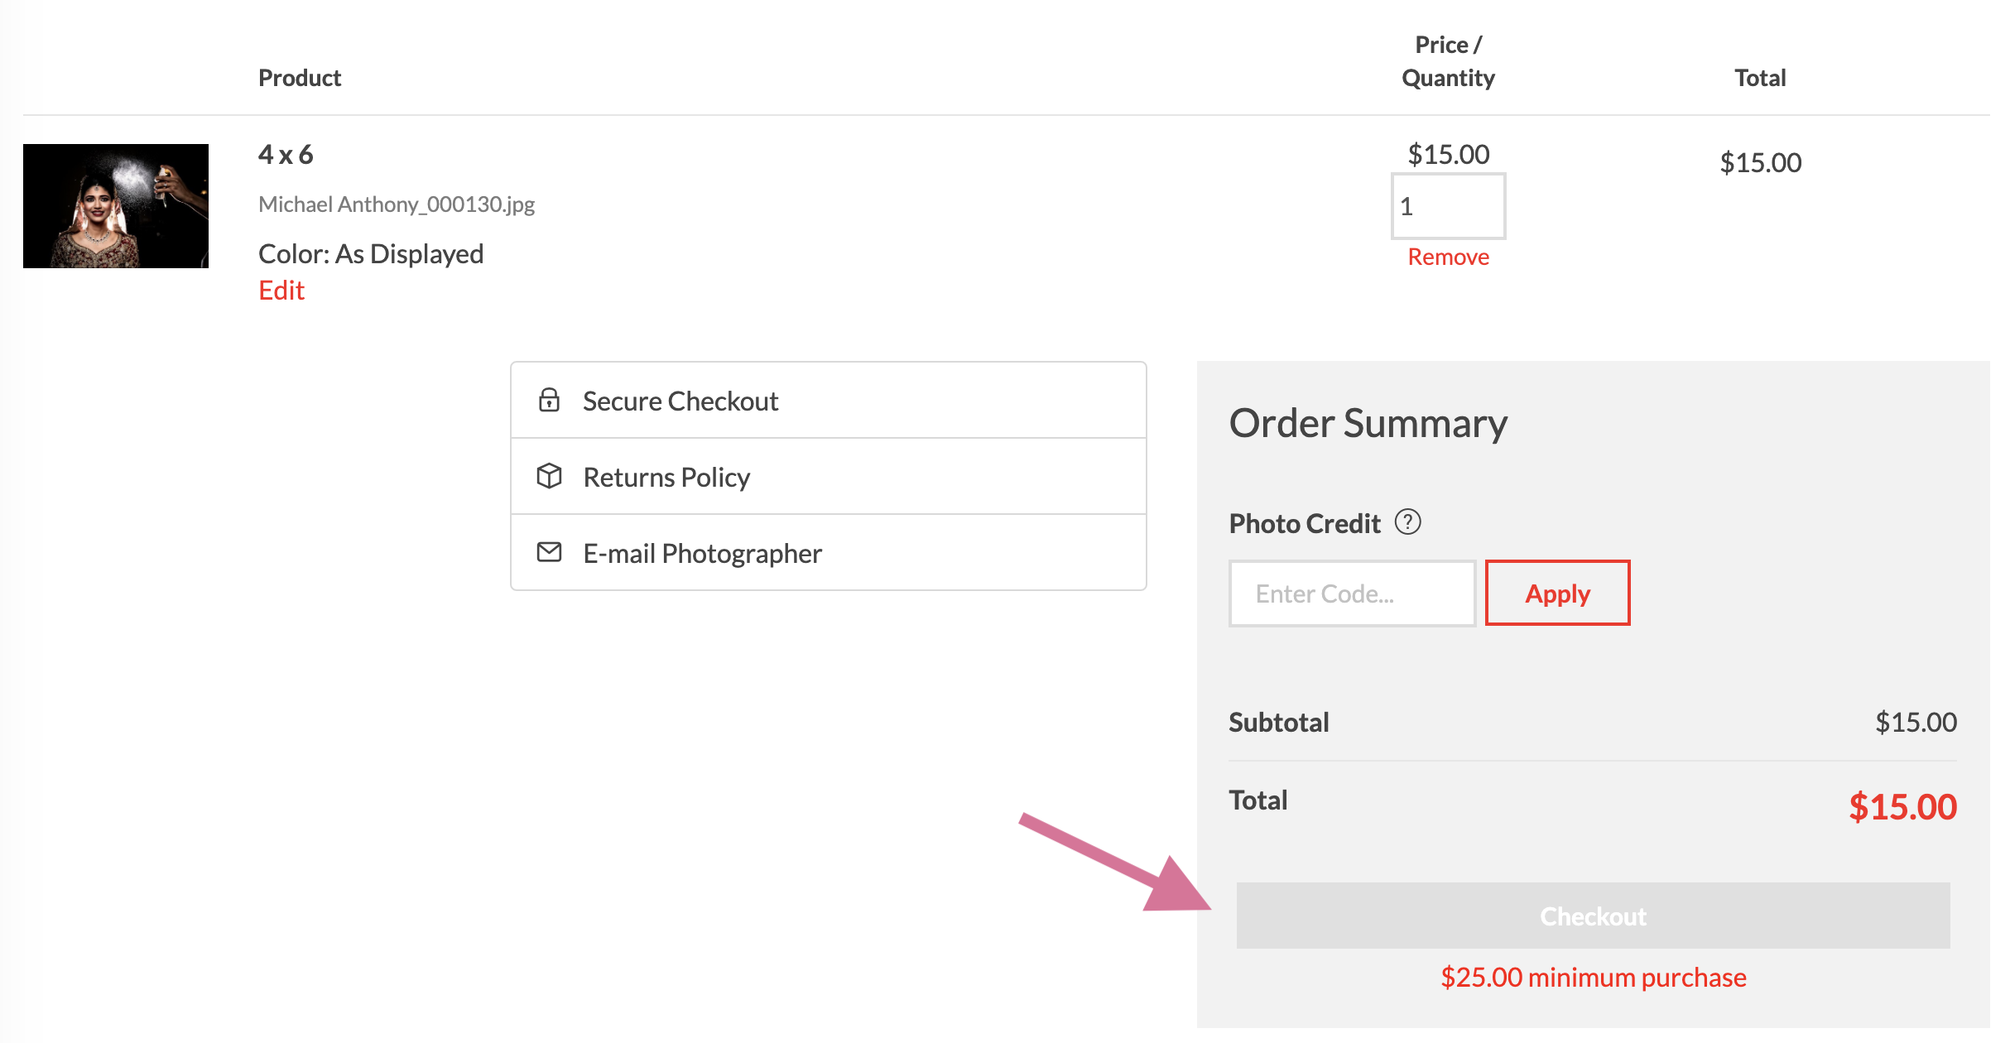Click the Secure Checkout lock icon
The image size is (2010, 1043).
point(549,400)
